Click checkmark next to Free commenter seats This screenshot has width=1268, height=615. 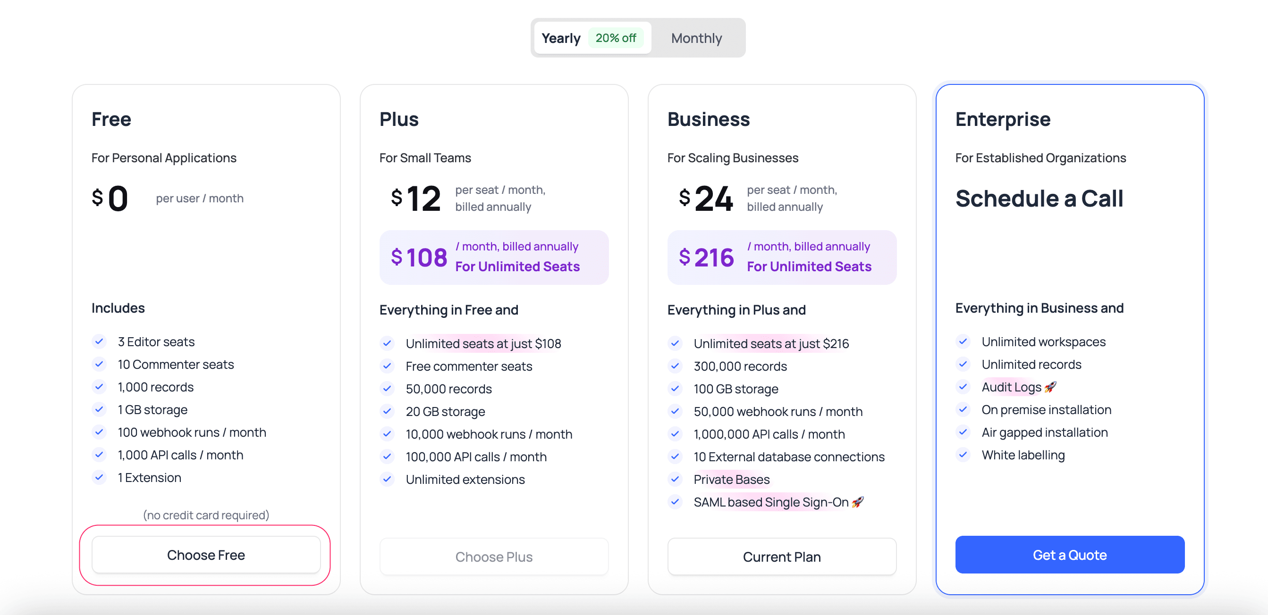387,366
